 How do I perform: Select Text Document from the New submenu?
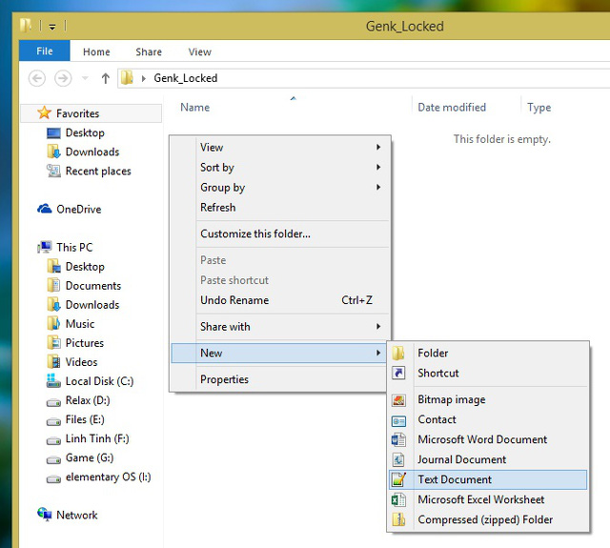click(488, 479)
